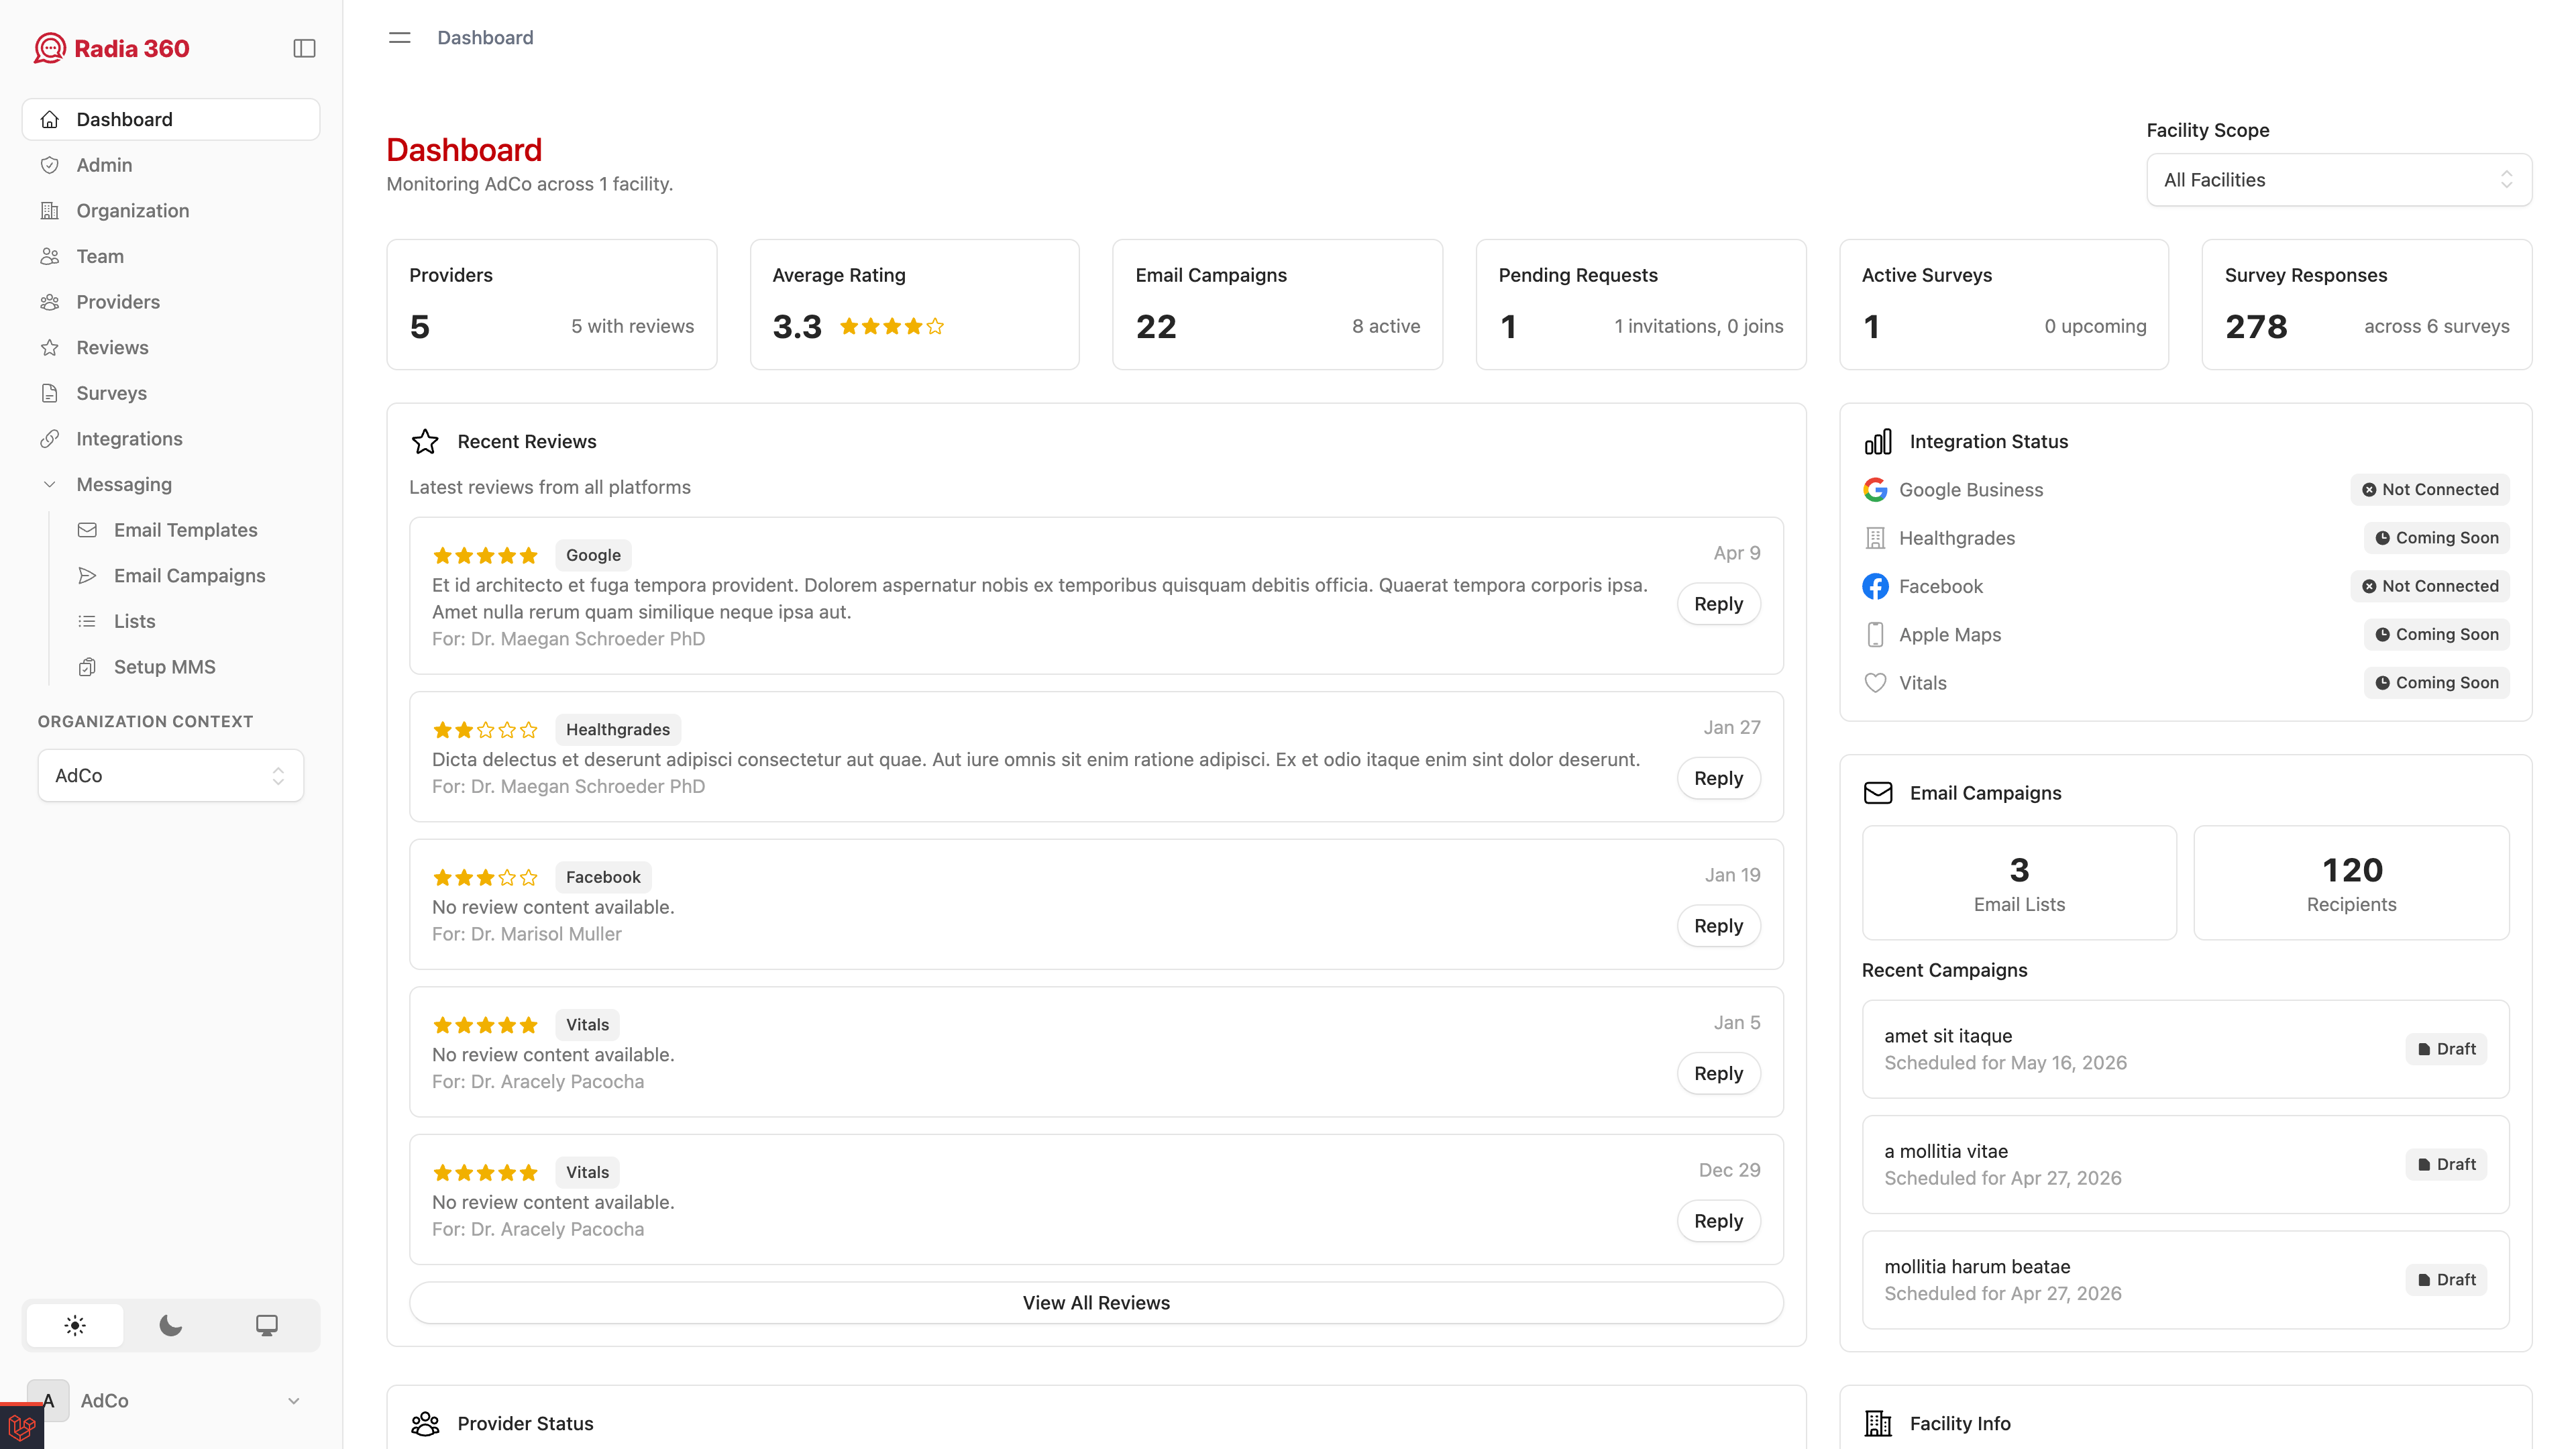Open the hamburger menu beside Dashboard

(399, 37)
